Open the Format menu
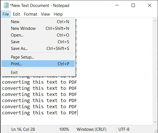 click(30, 14)
